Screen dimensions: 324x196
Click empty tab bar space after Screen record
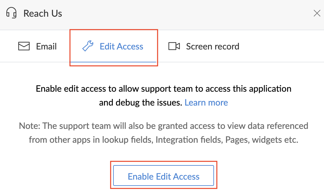(x=281, y=47)
